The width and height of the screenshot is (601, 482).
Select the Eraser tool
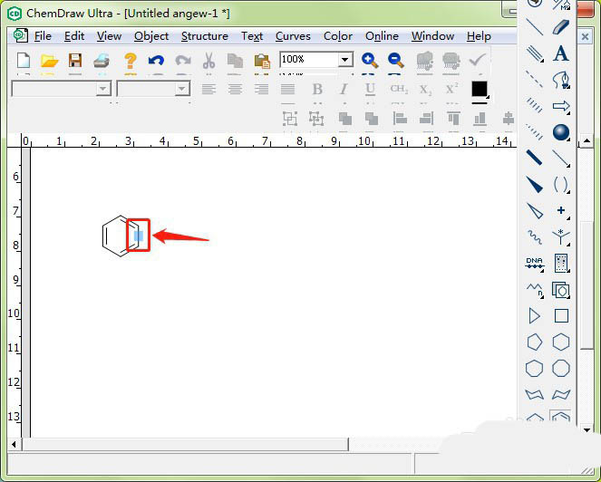point(561,27)
